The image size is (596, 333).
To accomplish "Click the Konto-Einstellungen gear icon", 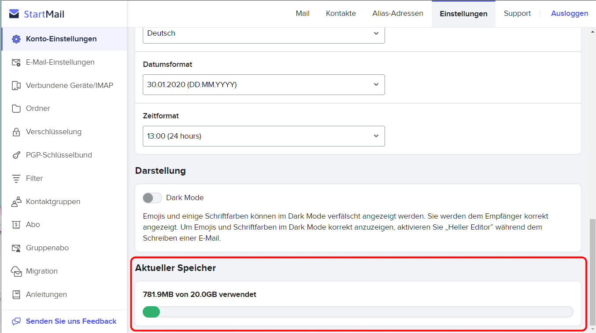I will 16,39.
